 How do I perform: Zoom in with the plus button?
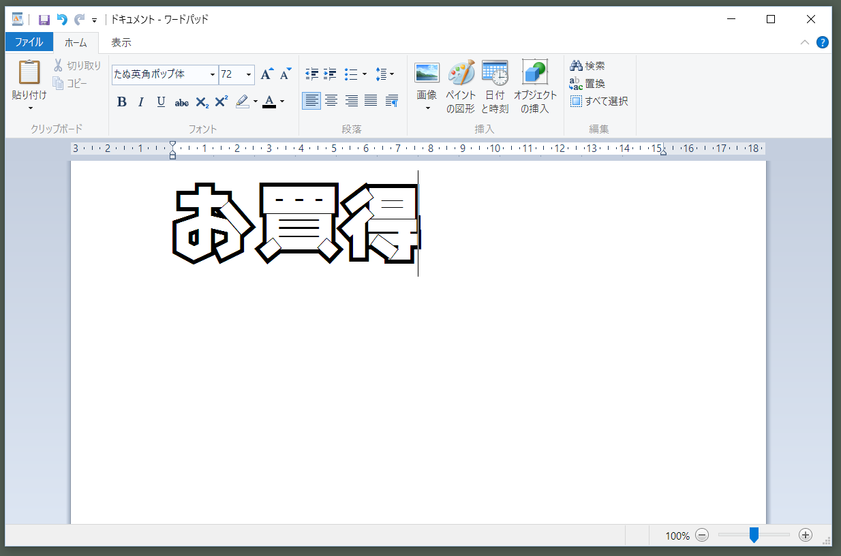click(x=806, y=535)
